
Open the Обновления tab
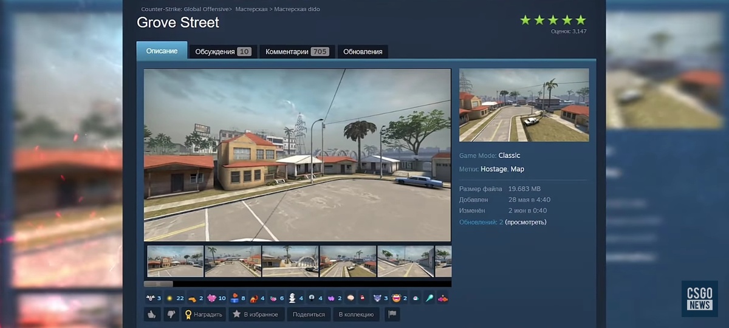(x=363, y=52)
